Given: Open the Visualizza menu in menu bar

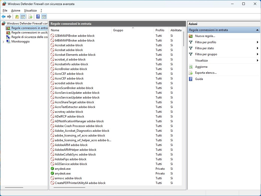Looking at the screenshot, I should tap(30, 10).
